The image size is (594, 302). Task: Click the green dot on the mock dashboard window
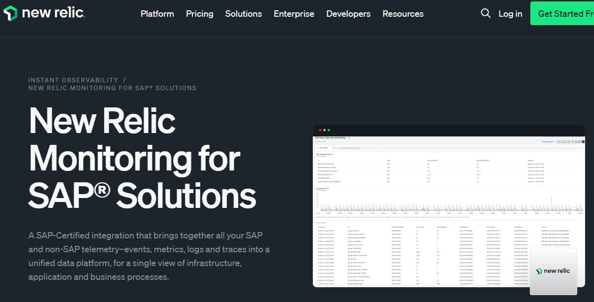tap(329, 130)
